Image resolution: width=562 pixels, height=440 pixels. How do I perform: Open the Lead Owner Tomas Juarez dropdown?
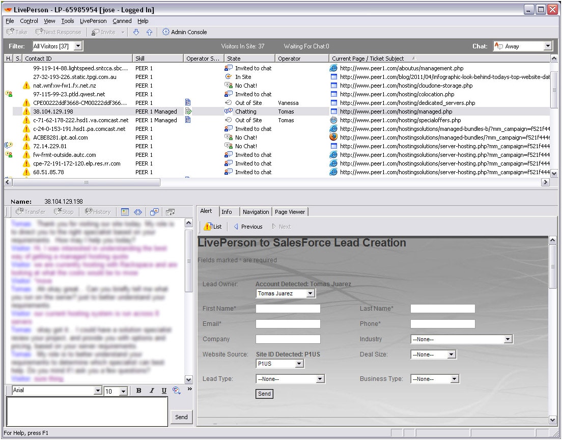pyautogui.click(x=286, y=293)
